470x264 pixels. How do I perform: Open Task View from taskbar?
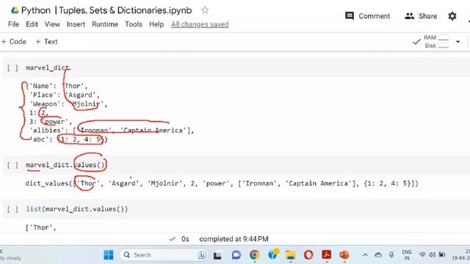pyautogui.click(x=217, y=255)
